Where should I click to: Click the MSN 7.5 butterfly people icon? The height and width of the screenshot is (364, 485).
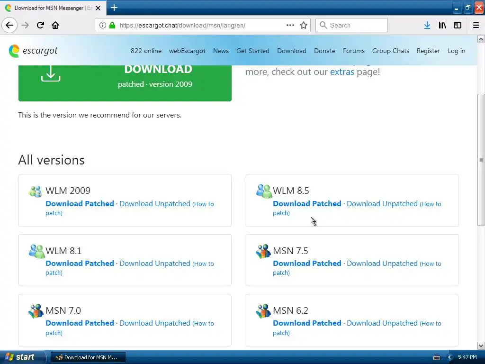263,251
